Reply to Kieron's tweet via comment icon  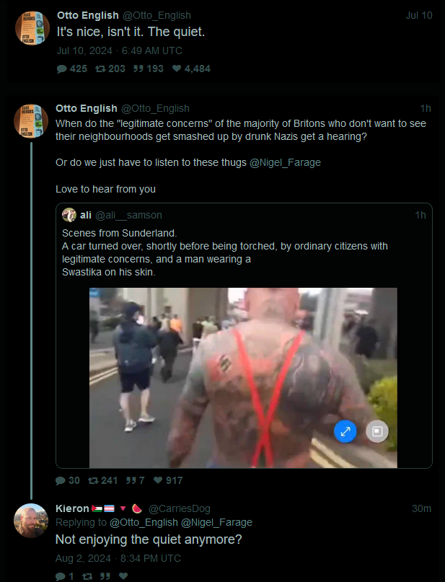click(60, 576)
